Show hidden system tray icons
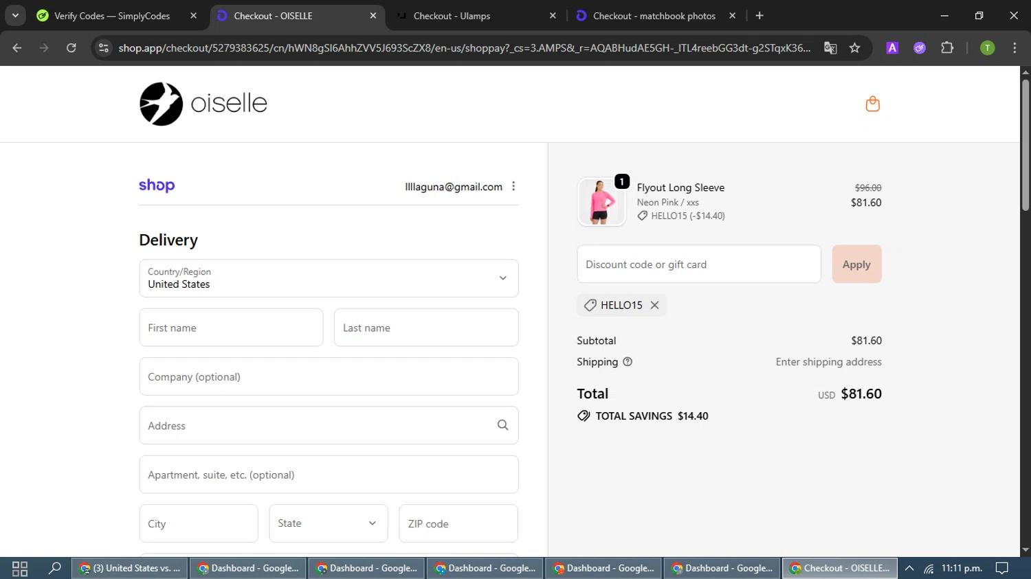Screen dimensions: 1031x579 [x=909, y=568]
